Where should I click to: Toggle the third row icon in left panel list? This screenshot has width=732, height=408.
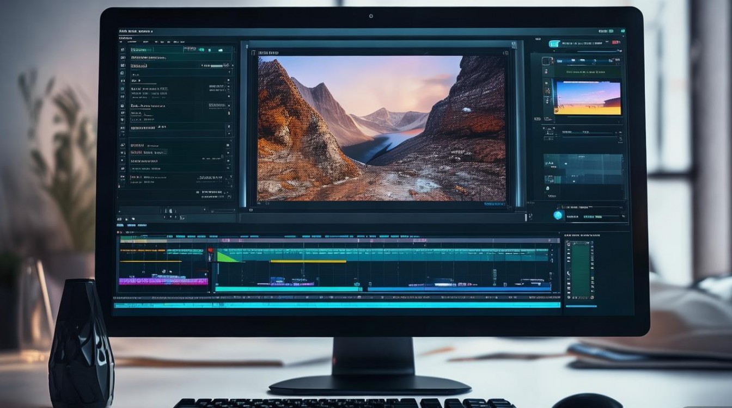click(123, 65)
